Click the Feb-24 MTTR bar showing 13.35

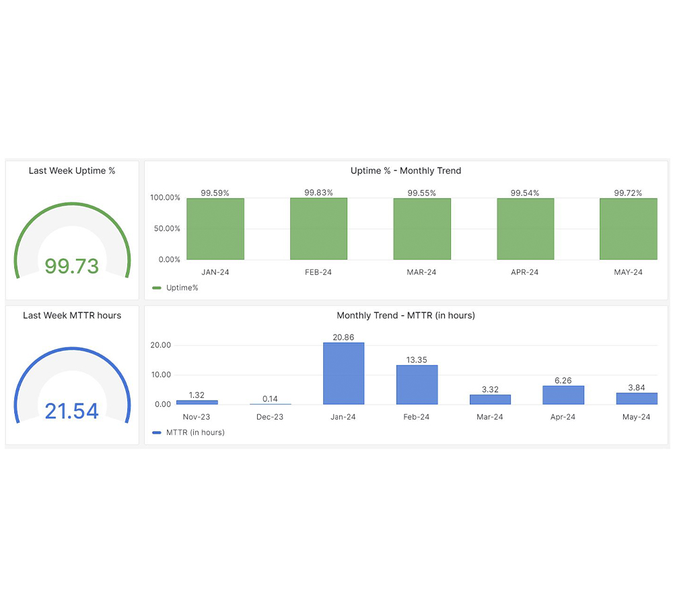click(x=417, y=384)
